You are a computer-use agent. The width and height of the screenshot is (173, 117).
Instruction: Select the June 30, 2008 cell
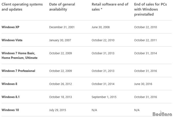pos(101,27)
